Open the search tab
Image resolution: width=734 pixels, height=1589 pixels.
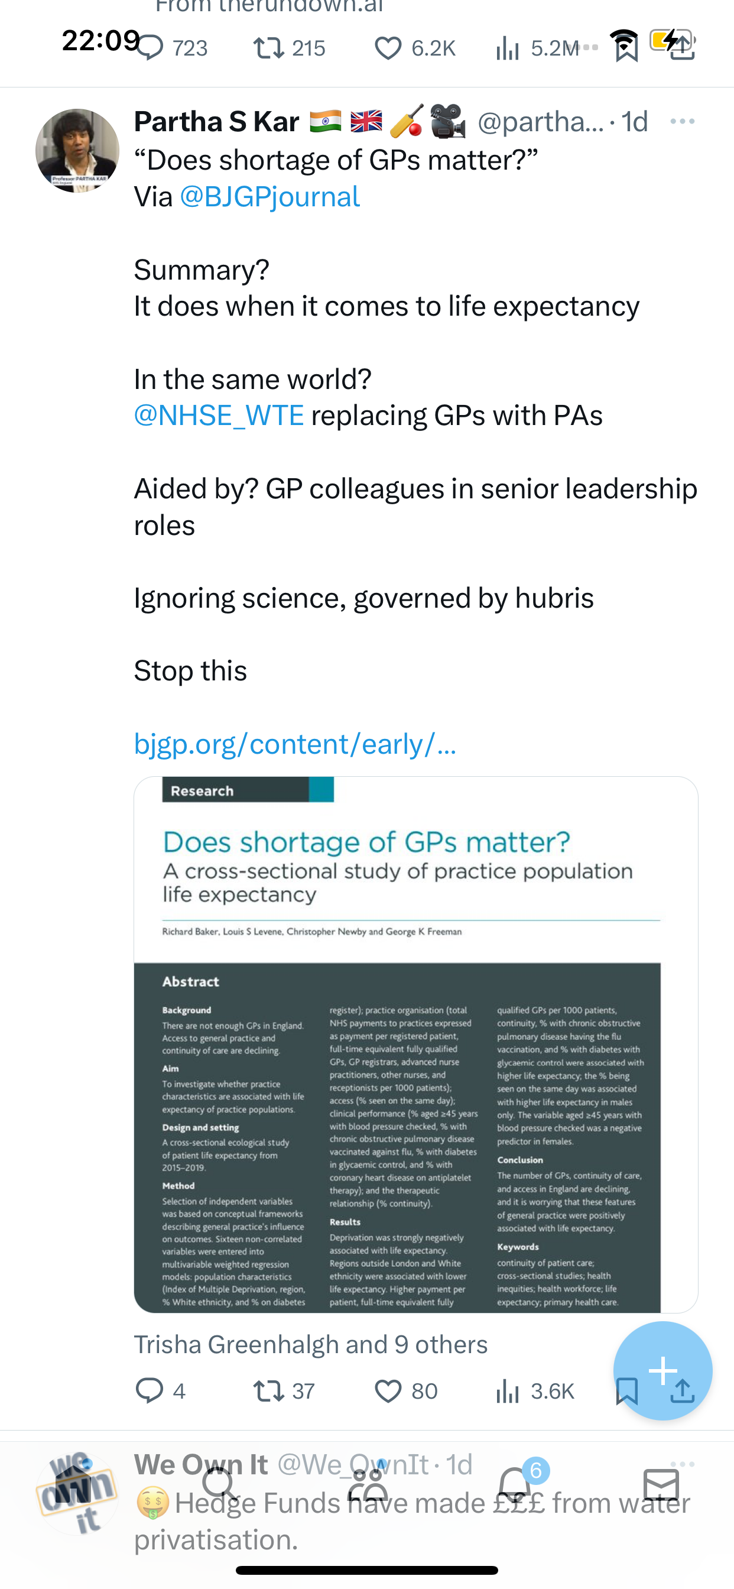coord(219,1484)
